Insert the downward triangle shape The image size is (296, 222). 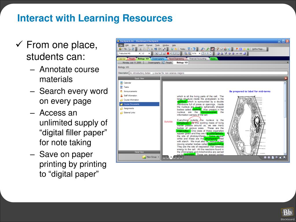coord(225,53)
